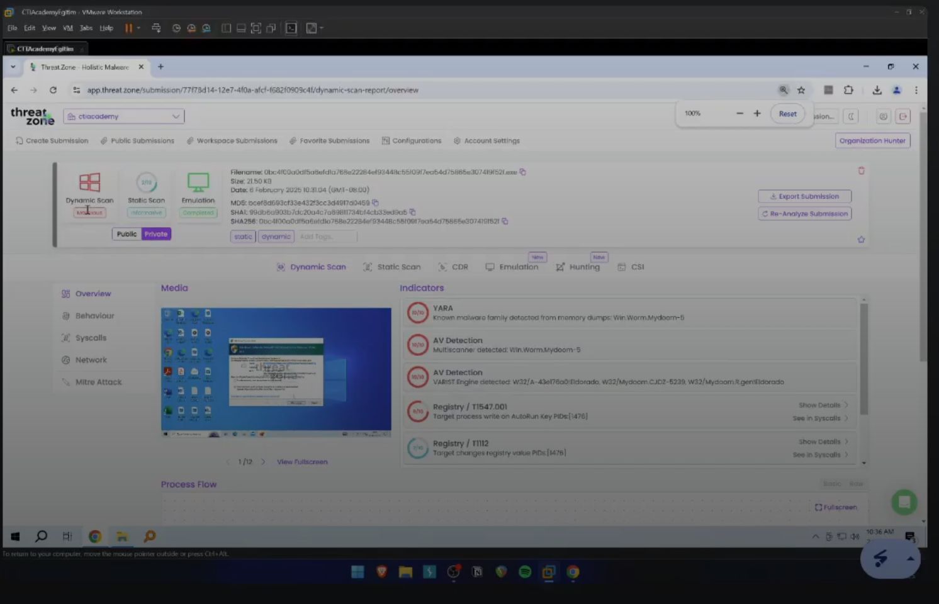See in Syscalls for Registry / T1547.001
Viewport: 939px width, 604px height.
pos(820,418)
